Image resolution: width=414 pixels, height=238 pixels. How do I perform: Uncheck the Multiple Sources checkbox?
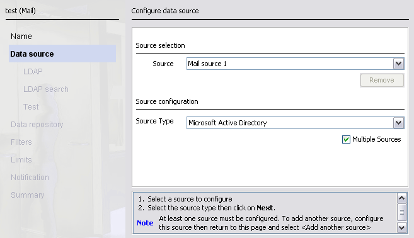coord(346,139)
